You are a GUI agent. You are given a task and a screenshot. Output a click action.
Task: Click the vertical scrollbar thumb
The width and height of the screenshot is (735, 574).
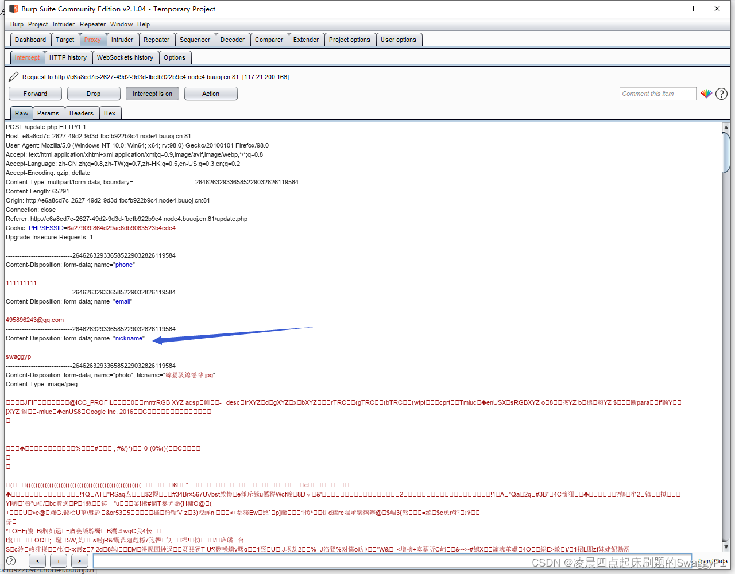(726, 153)
